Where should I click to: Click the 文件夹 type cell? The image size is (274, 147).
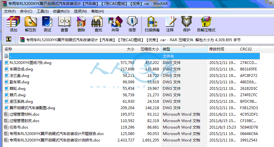pyautogui.click(x=168, y=56)
